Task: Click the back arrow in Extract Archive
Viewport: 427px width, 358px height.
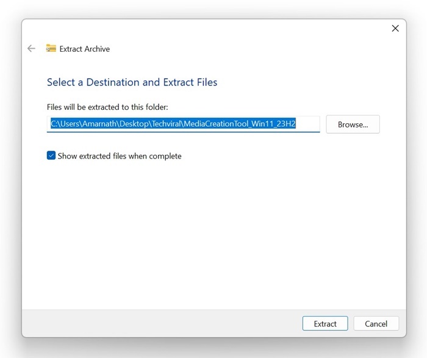Action: (31, 48)
